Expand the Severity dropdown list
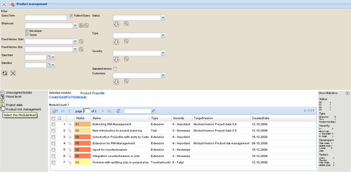This screenshot has width=351, height=172. coord(163,53)
